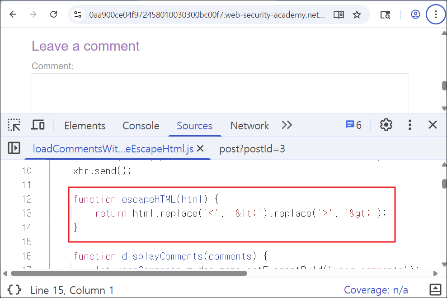Screen dimensions: 447x298
Task: Reload the current page
Action: [54, 14]
